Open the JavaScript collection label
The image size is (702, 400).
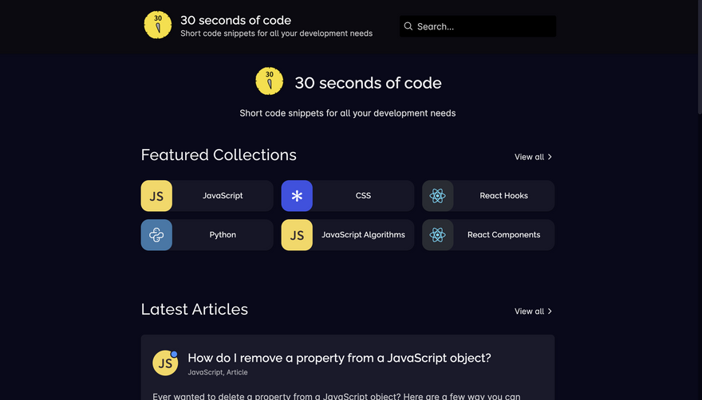[223, 196]
